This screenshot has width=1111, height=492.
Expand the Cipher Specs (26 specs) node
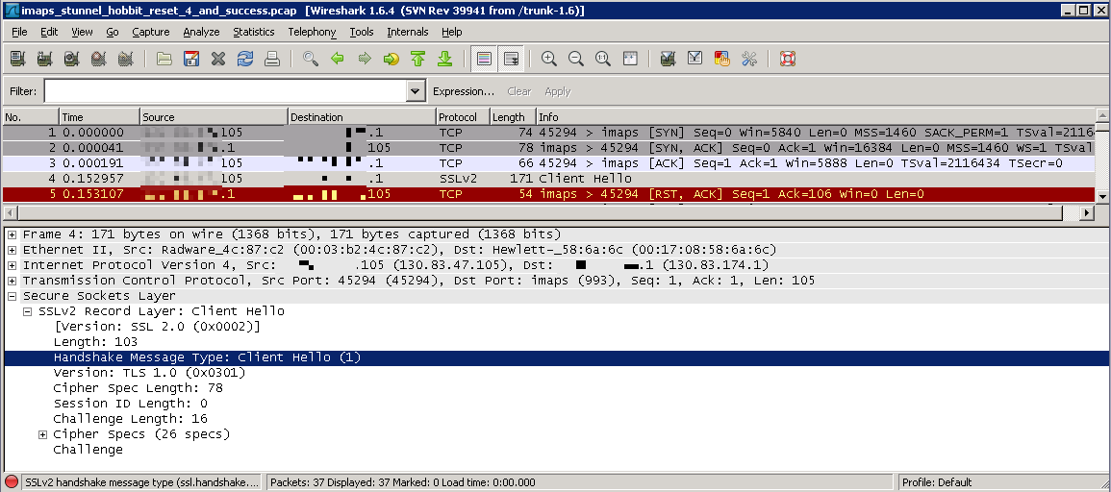point(43,434)
